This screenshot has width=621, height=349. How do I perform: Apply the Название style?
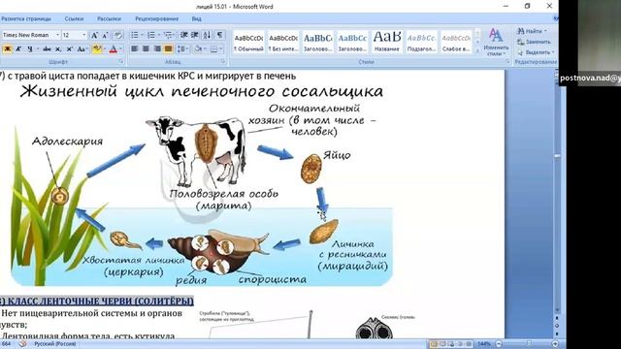(x=387, y=42)
